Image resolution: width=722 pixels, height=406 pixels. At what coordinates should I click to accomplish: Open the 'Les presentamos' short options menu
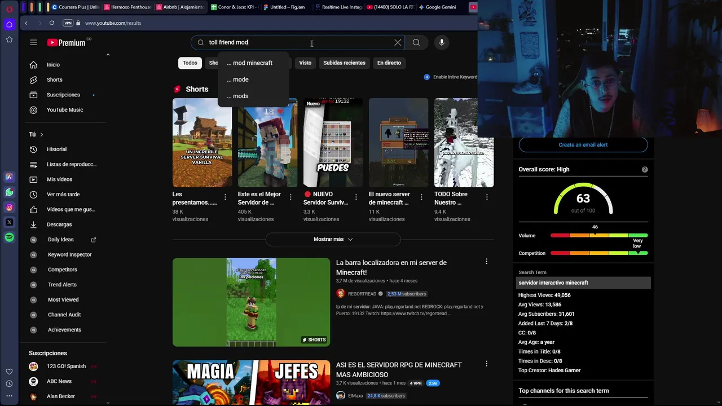coord(225,197)
